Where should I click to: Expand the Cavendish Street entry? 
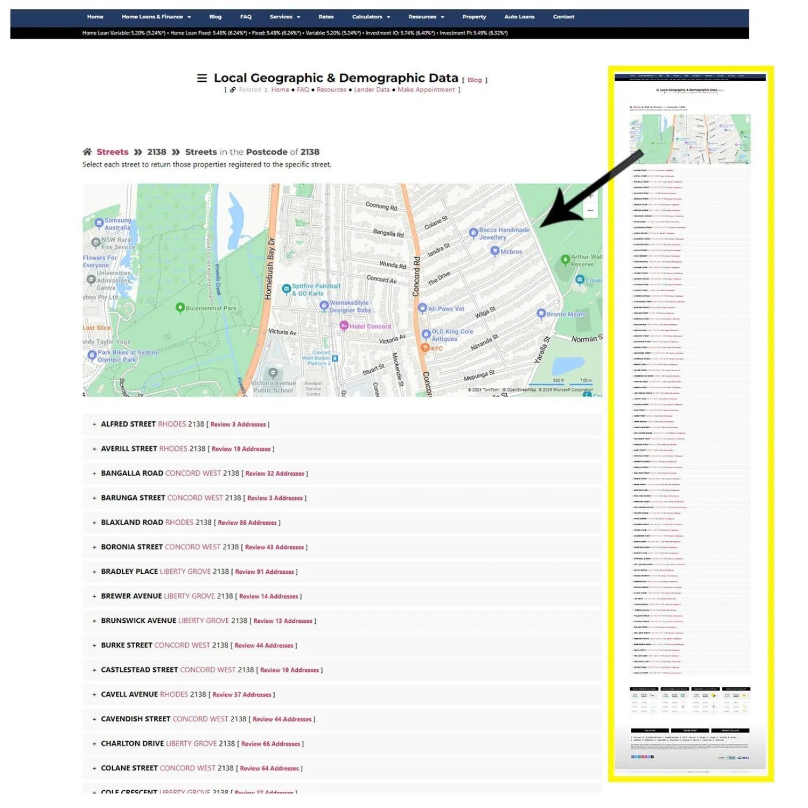tap(94, 719)
